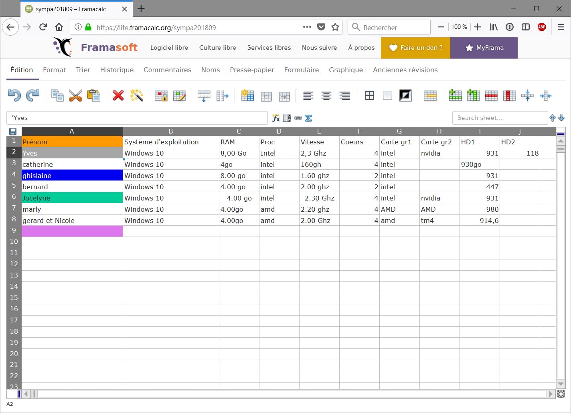Align cell text to the right
571x413 pixels.
pyautogui.click(x=345, y=95)
